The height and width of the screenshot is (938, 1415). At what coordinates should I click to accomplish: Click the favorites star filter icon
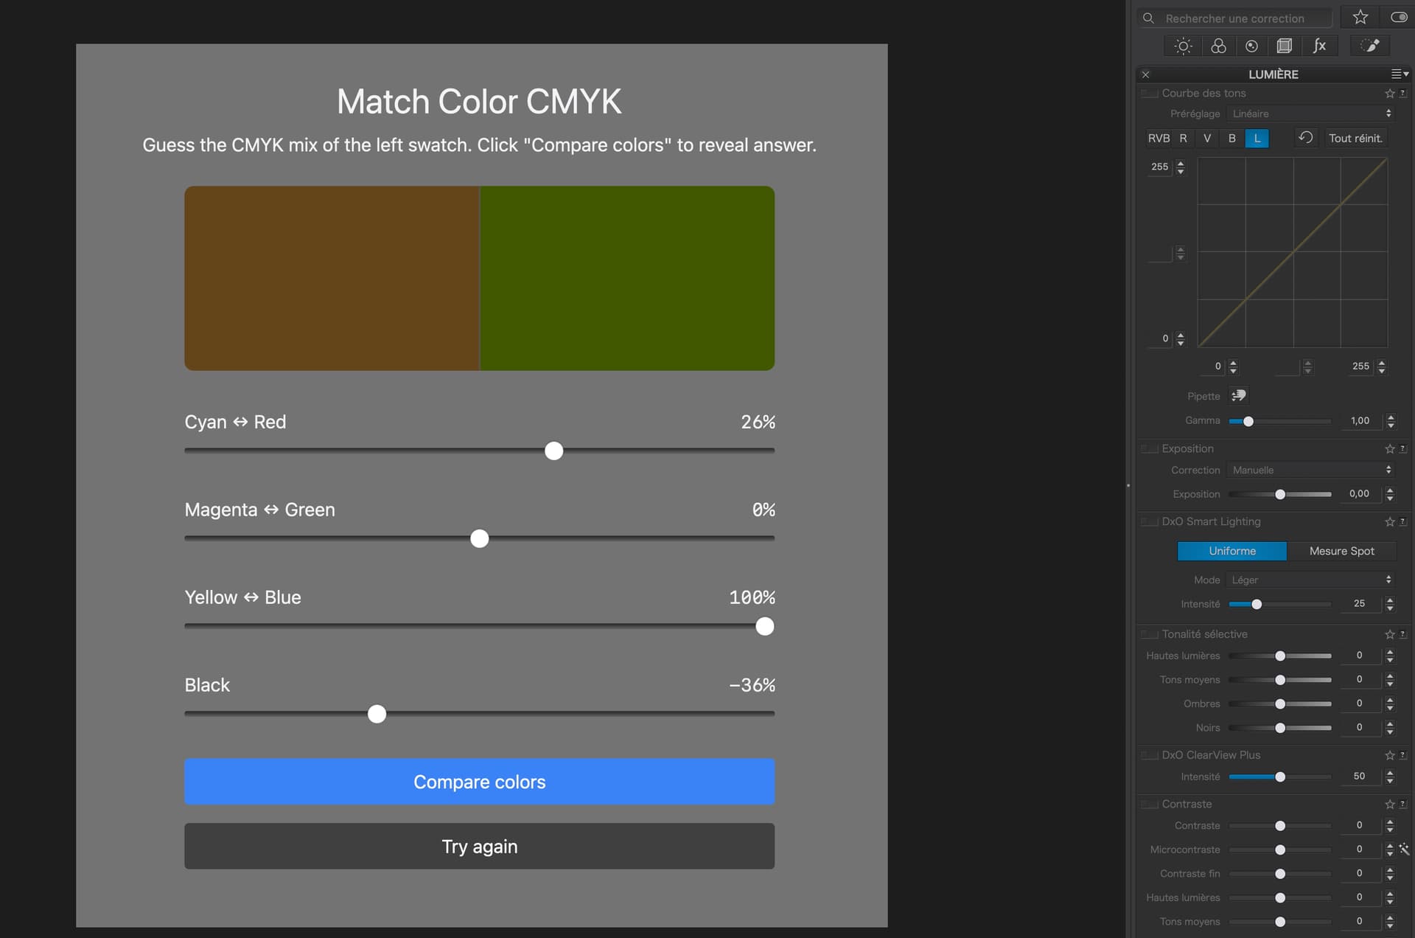coord(1360,17)
